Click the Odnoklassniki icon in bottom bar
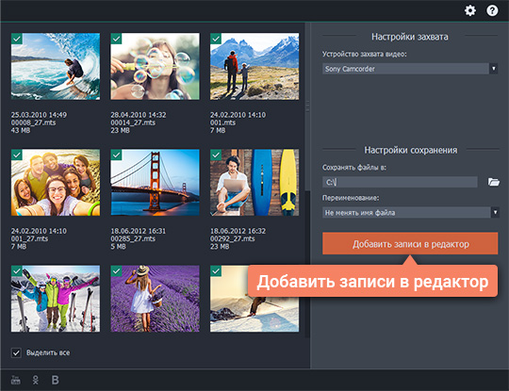 tap(36, 380)
